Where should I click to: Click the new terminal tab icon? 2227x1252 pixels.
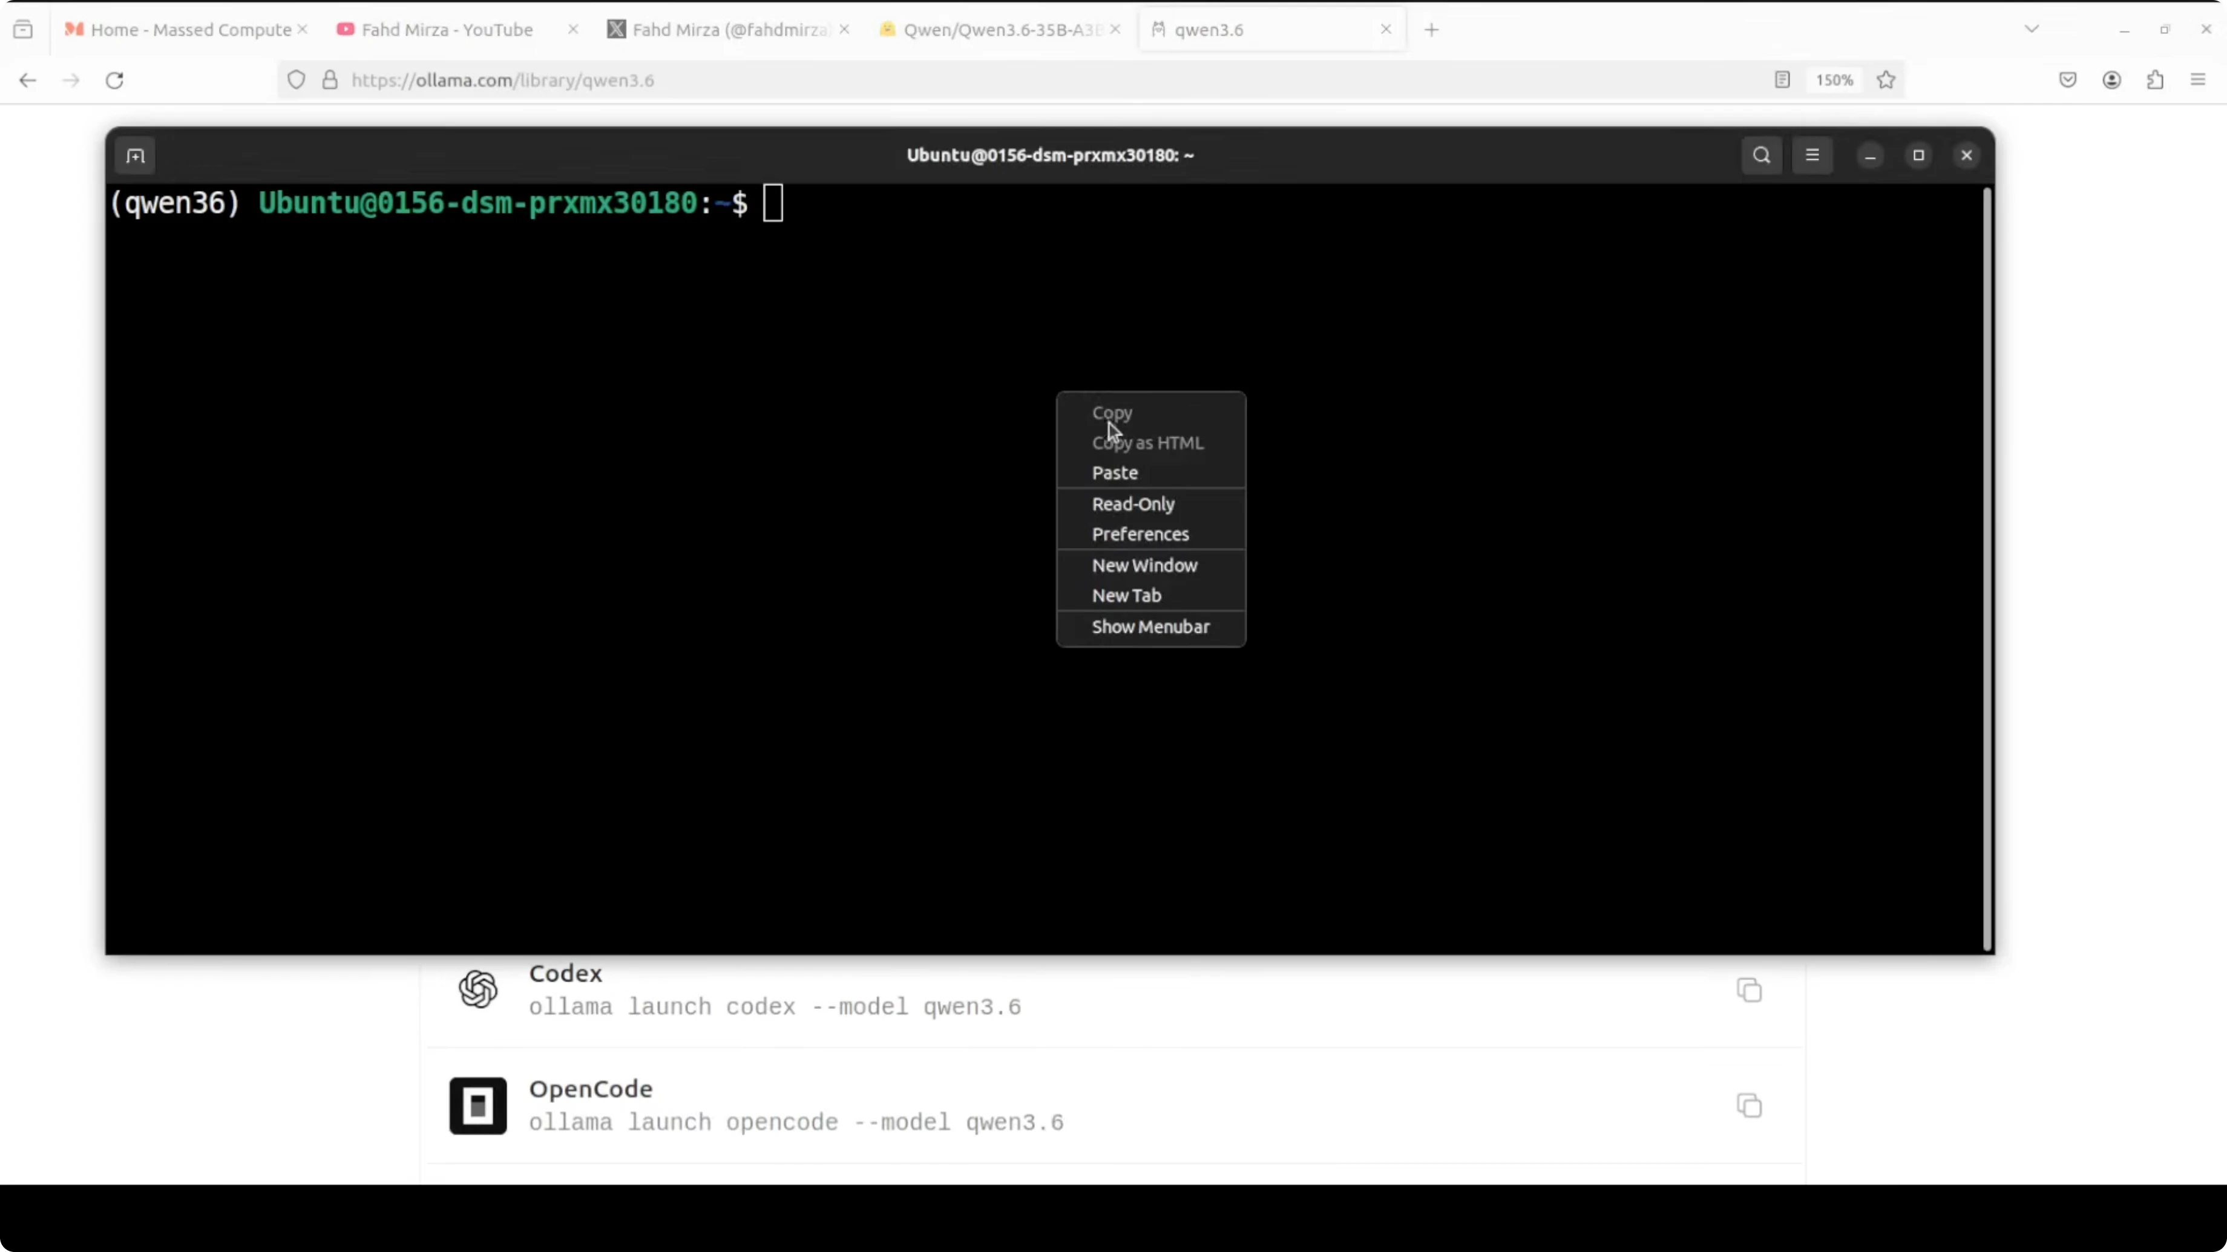tap(136, 155)
